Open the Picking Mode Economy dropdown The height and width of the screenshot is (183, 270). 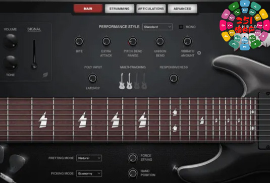(89, 173)
